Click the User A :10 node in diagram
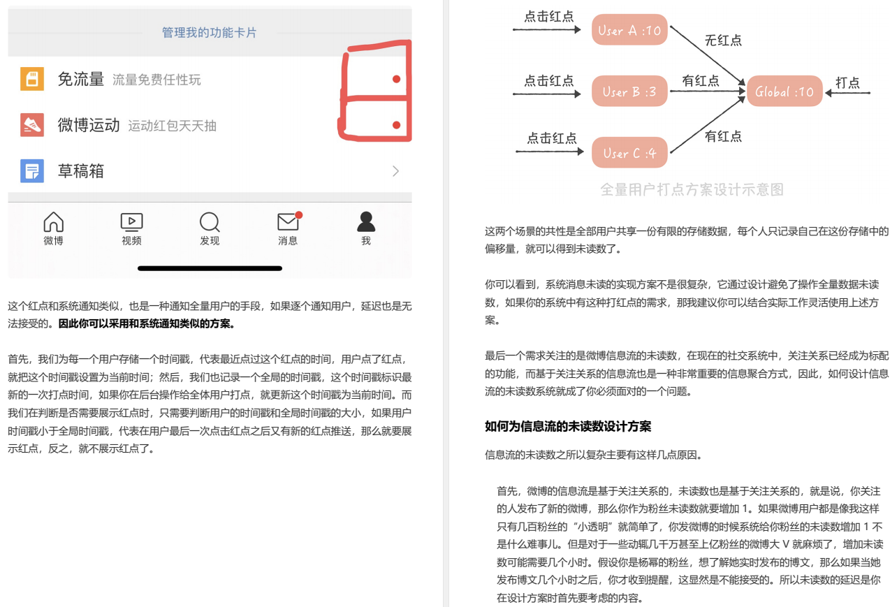Screen dimensions: 890x607 click(629, 30)
